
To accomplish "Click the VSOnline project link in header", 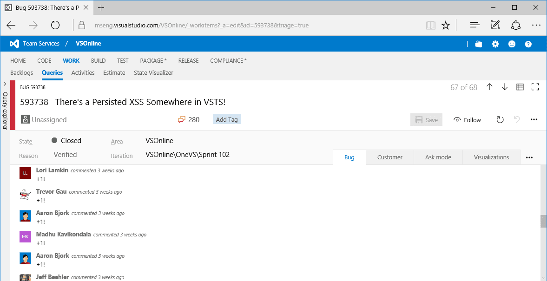I will 89,44.
